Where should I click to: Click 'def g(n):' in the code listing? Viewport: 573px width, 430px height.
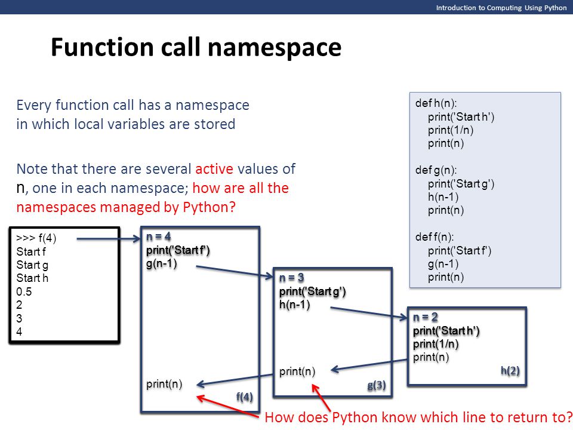[436, 170]
